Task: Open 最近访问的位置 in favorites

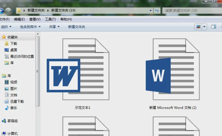Action: 22,57
